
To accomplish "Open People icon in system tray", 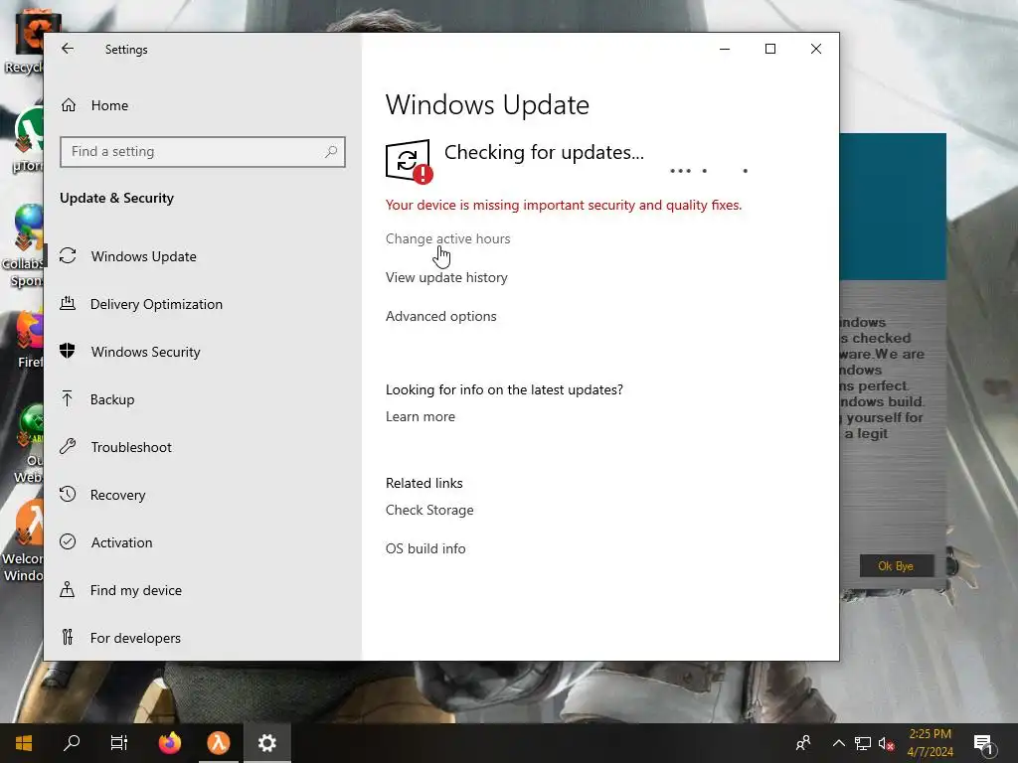I will point(803,743).
